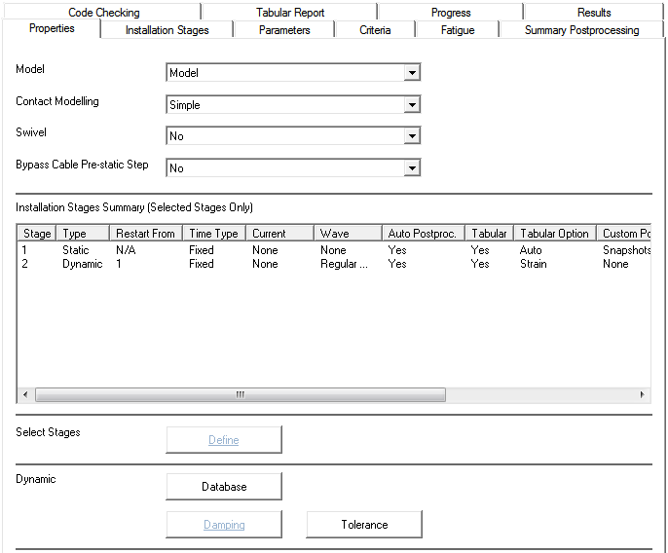Select the Criteria tab
The width and height of the screenshot is (668, 553).
coord(375,30)
